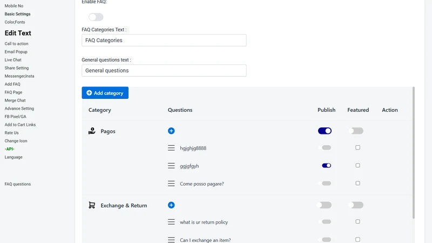
Task: Click the category table scrollbar
Action: click(x=413, y=153)
